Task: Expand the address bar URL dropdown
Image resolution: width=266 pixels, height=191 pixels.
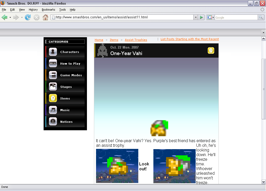Action: click(x=196, y=17)
